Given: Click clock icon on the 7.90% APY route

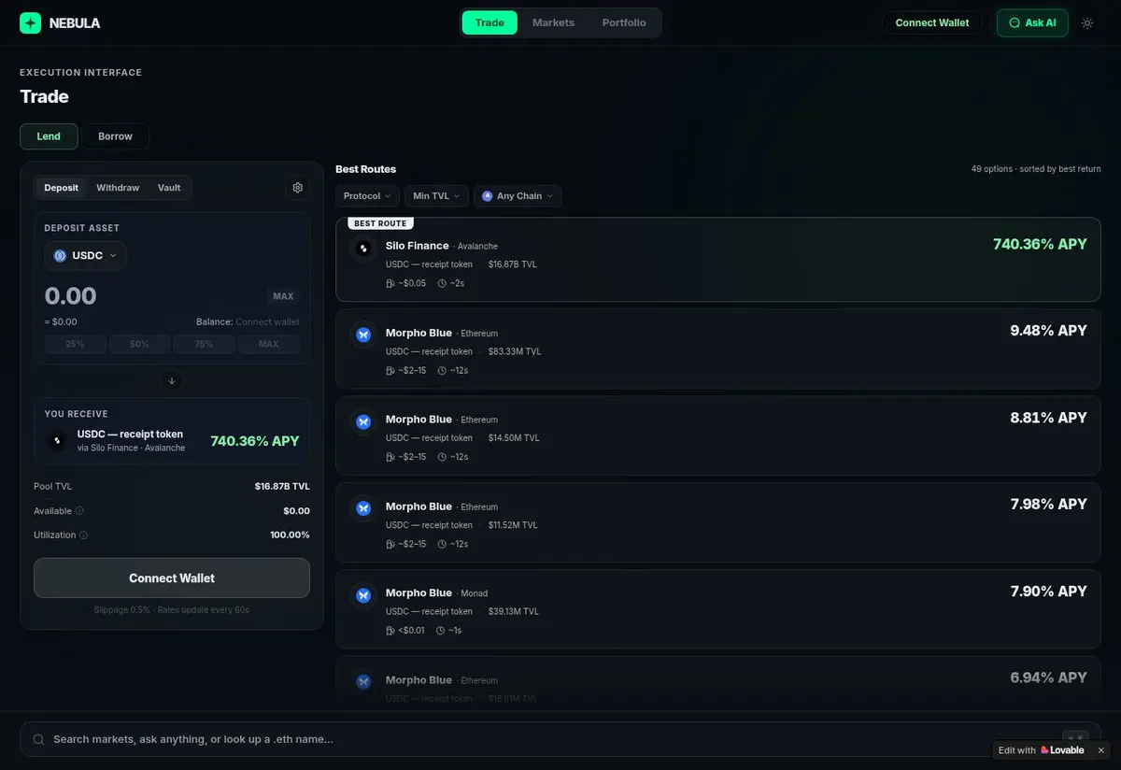Looking at the screenshot, I should pyautogui.click(x=440, y=631).
